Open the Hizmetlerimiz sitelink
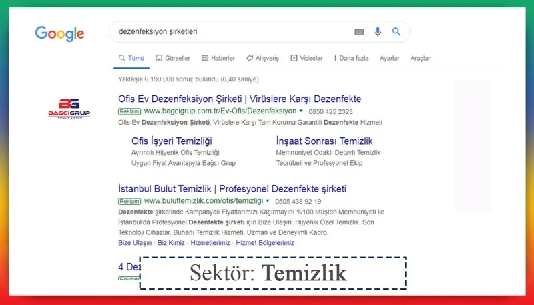 pos(210,243)
